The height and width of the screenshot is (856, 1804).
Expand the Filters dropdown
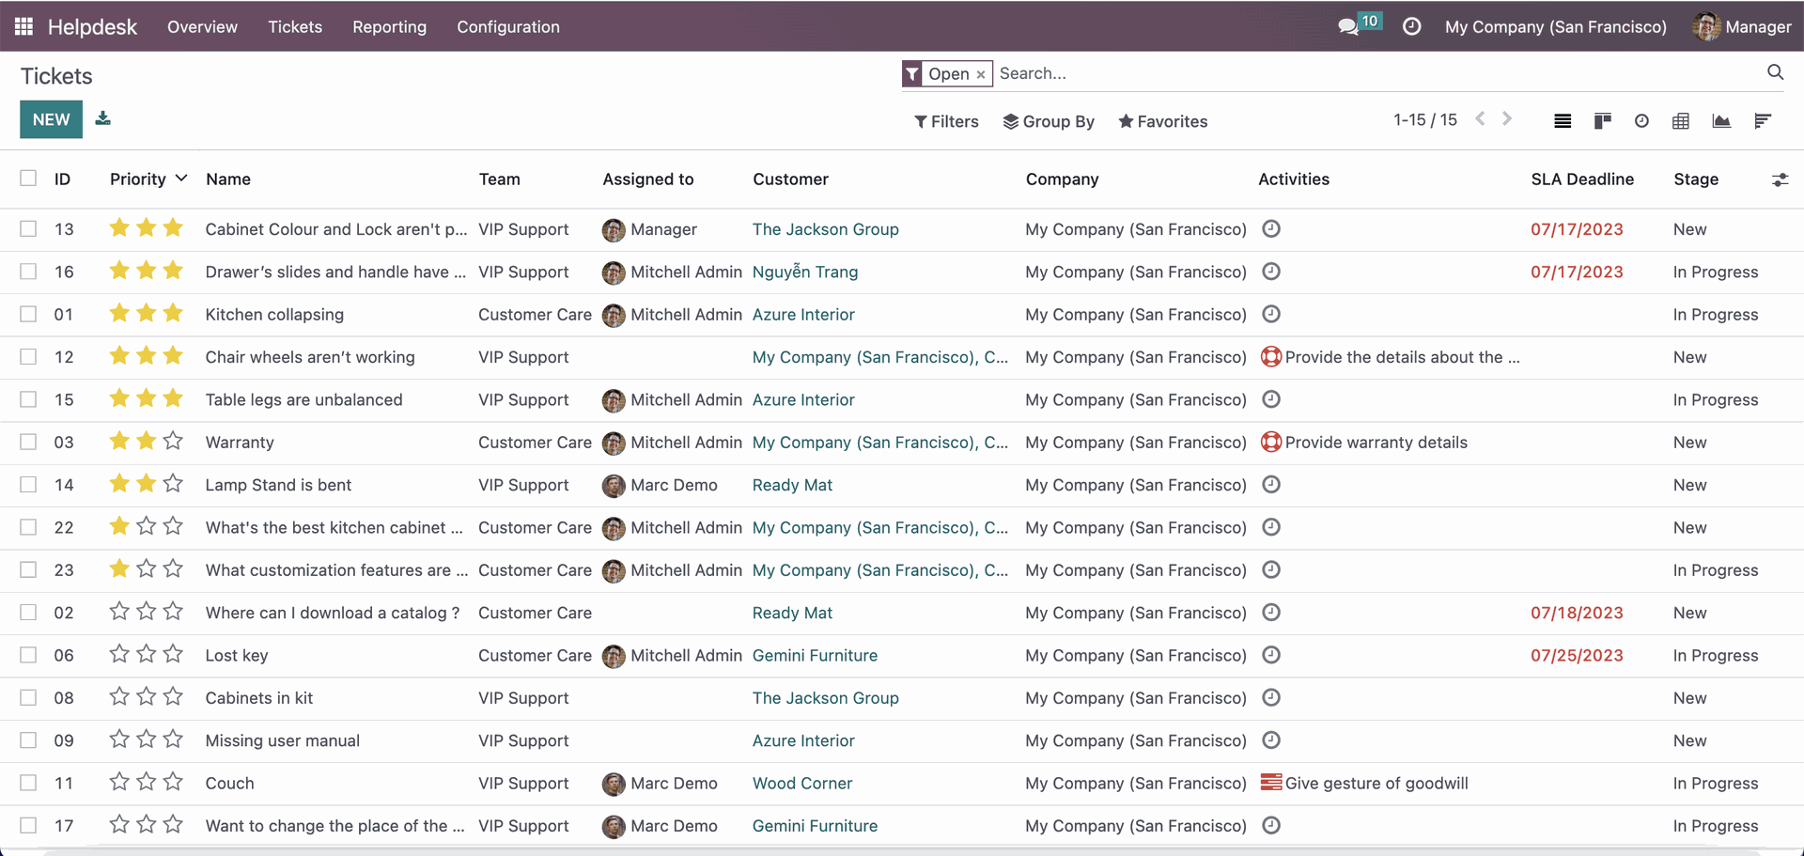[x=946, y=121]
